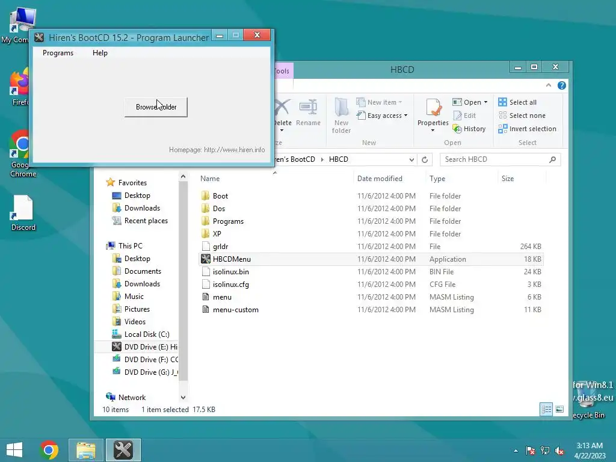Click navigation pane scroll down arrow
Screen dimensions: 616x462
[x=183, y=398]
